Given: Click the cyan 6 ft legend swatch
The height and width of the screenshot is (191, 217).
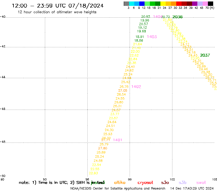Looking at the screenshot, I should pyautogui.click(x=132, y=4).
